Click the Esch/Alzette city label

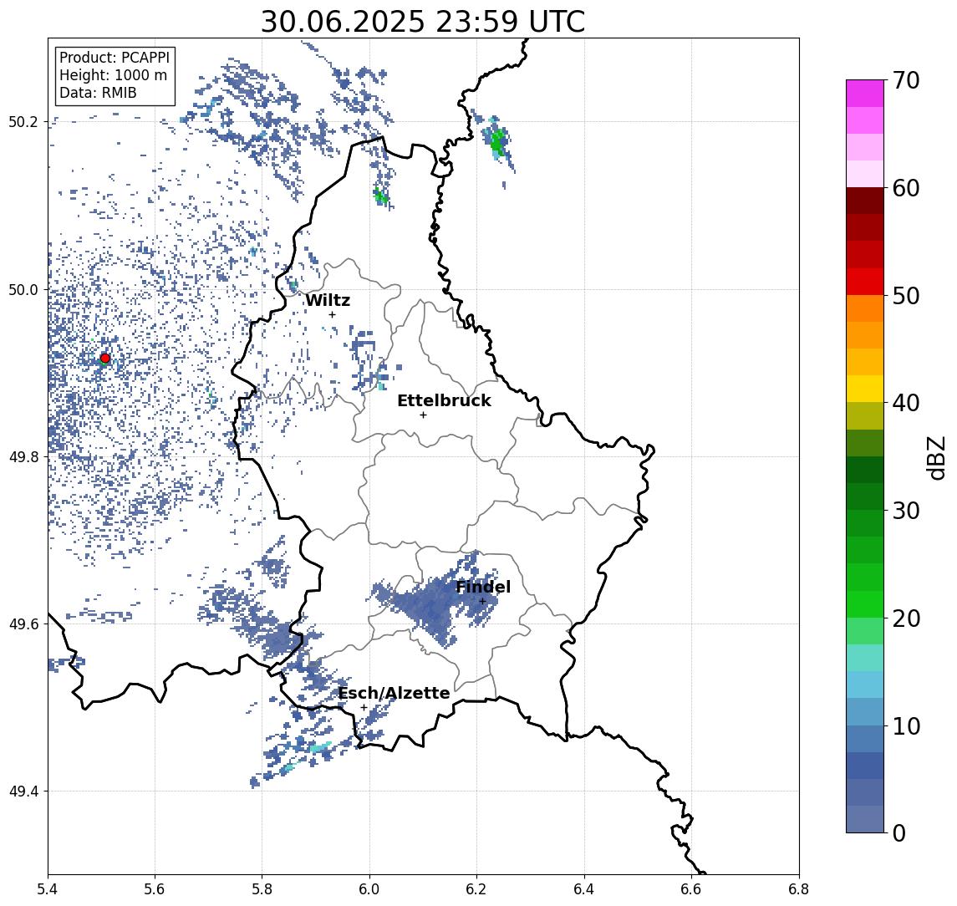(x=394, y=693)
